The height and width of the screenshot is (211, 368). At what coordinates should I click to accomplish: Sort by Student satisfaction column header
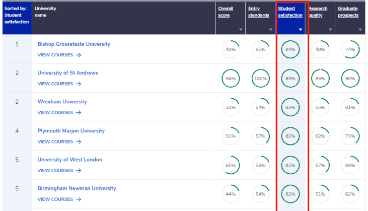(x=290, y=12)
